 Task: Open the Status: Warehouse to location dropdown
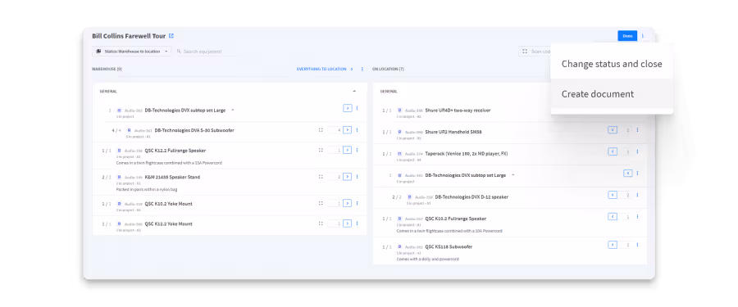132,52
